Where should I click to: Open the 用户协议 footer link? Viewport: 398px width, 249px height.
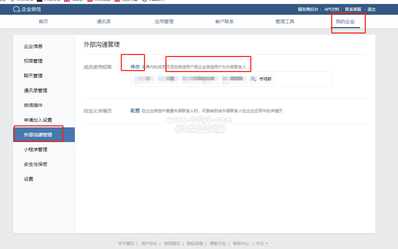[149, 243]
